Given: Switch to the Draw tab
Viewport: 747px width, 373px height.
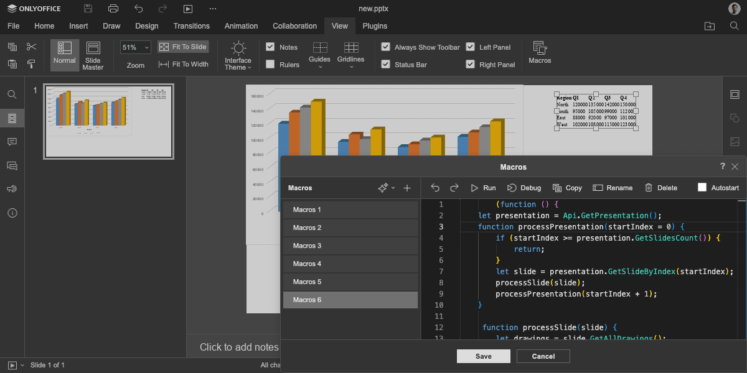Looking at the screenshot, I should (x=111, y=26).
